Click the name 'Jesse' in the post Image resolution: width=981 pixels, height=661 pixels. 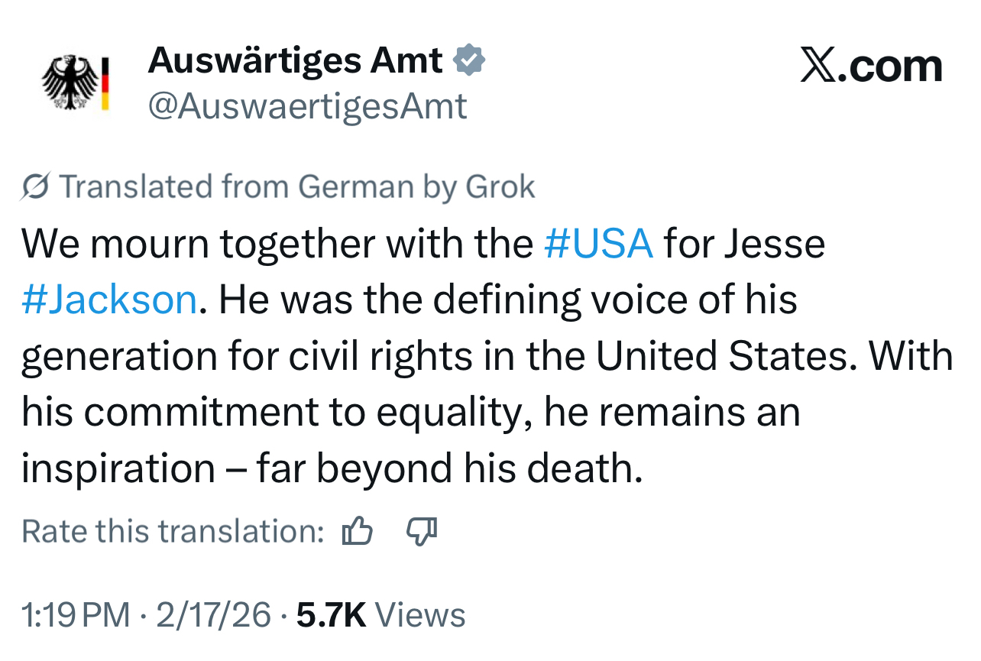coord(773,244)
